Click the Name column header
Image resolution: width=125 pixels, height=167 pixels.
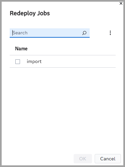point(21,49)
